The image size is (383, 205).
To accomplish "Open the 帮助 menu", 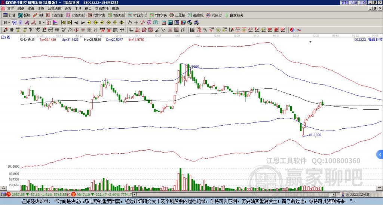I will click(115, 9).
